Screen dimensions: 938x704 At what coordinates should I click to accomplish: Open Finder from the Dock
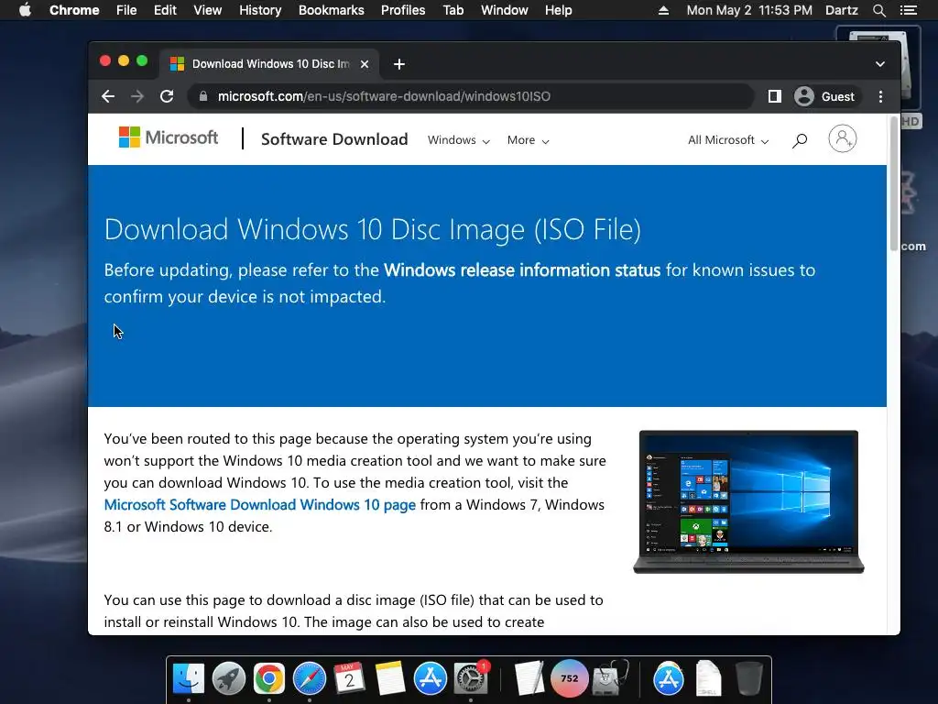point(189,678)
